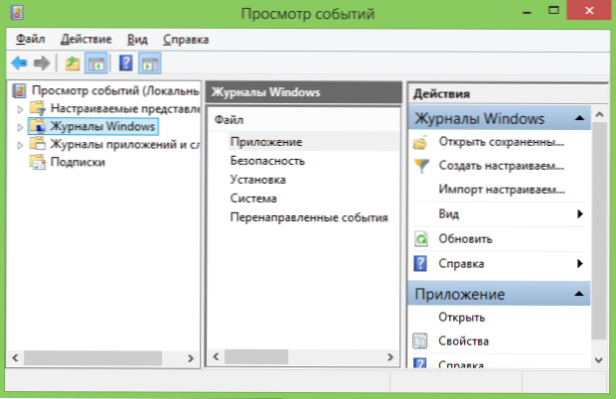
Task: Click Создать настраиваемое представление action
Action: [502, 166]
